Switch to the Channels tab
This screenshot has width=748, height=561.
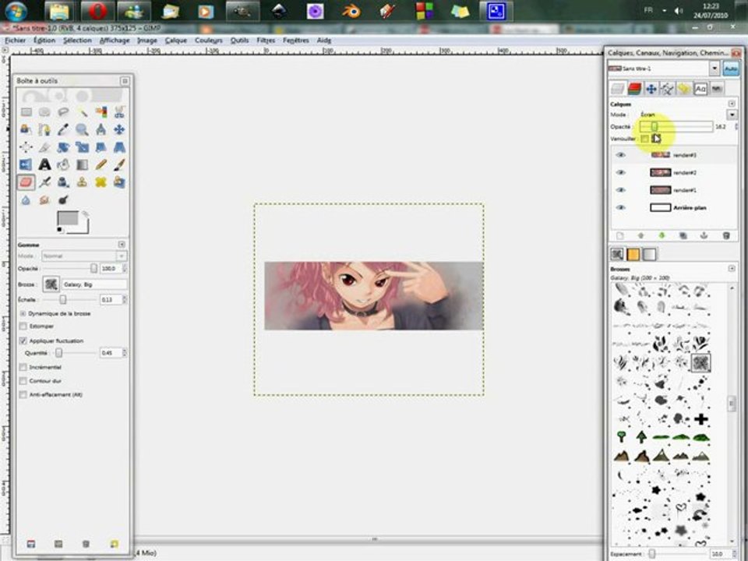634,89
